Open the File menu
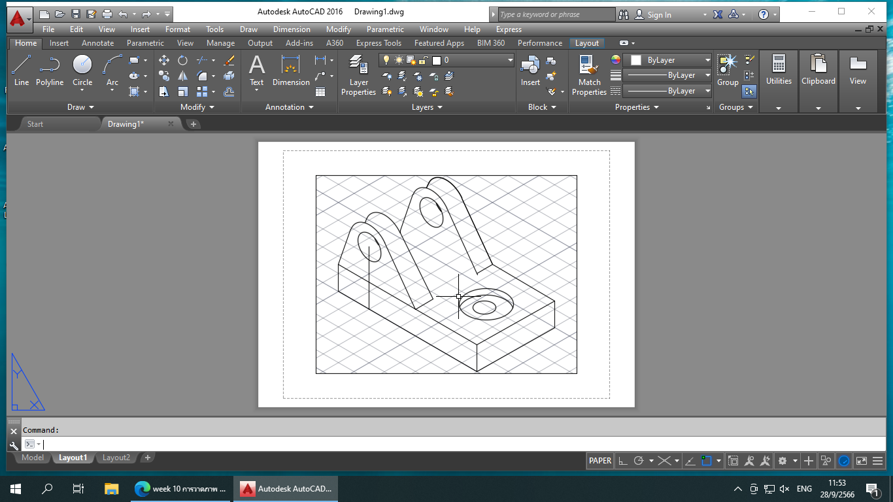Viewport: 893px width, 502px height. pos(48,29)
